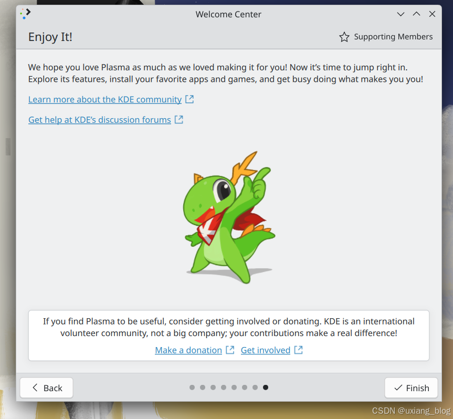Go Back to the previous page
The width and height of the screenshot is (453, 419).
[47, 388]
